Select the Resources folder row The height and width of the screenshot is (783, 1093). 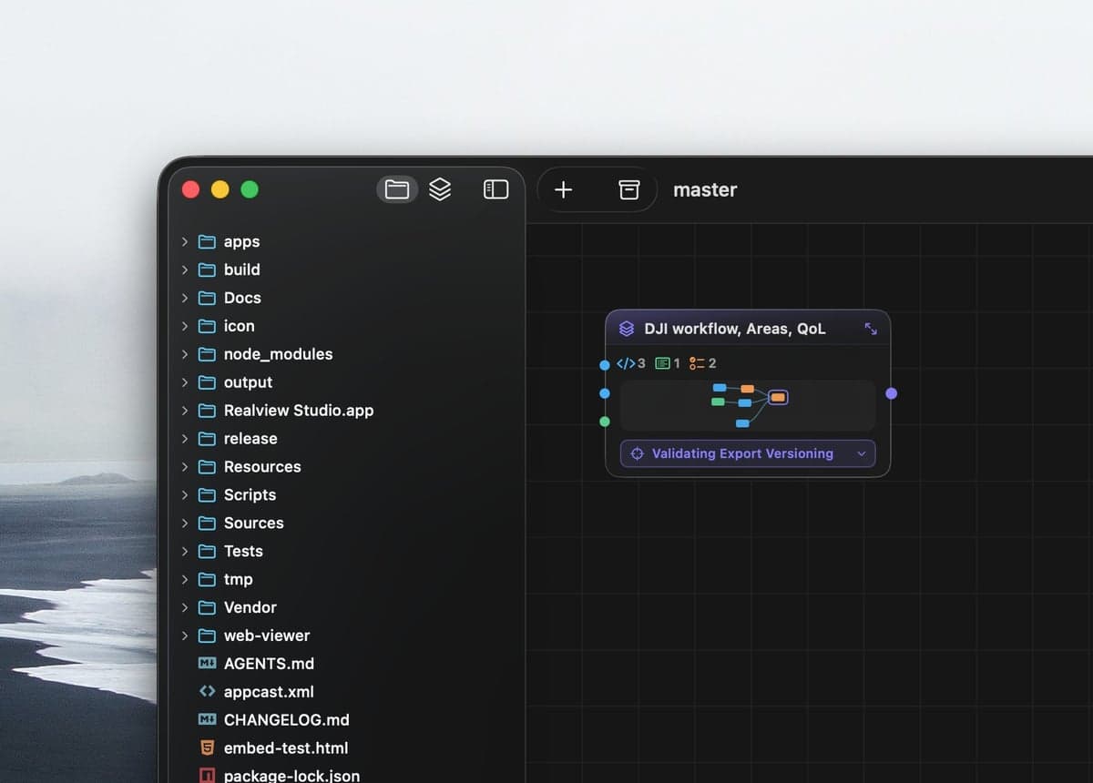pos(347,466)
